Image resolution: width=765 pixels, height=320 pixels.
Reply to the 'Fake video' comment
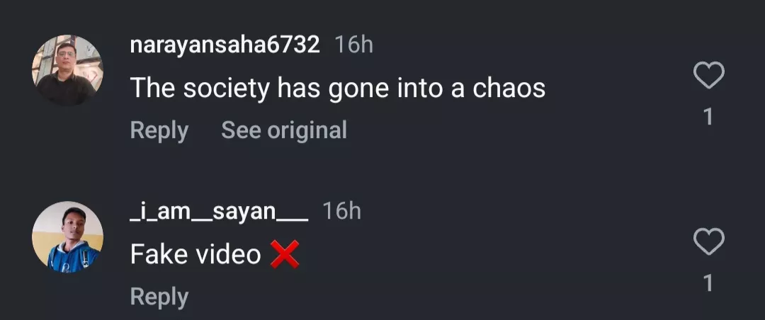159,297
